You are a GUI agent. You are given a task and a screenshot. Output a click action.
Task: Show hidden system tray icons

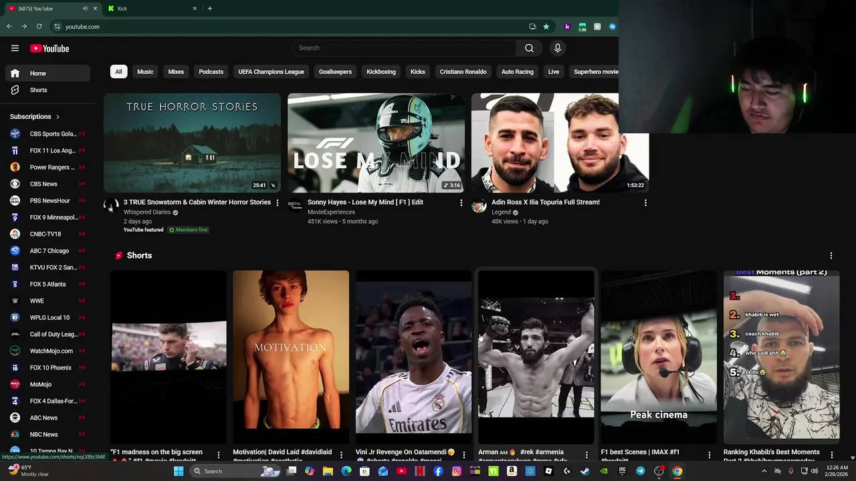[764, 471]
